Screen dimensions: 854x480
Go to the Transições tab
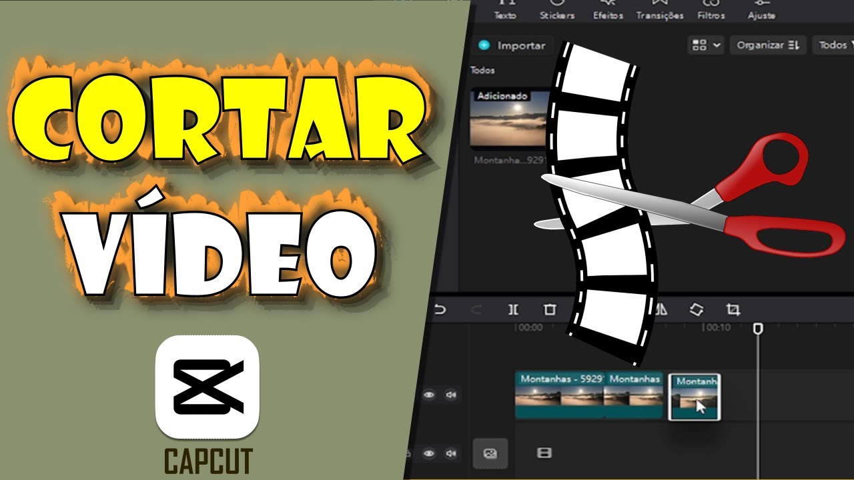(x=659, y=10)
